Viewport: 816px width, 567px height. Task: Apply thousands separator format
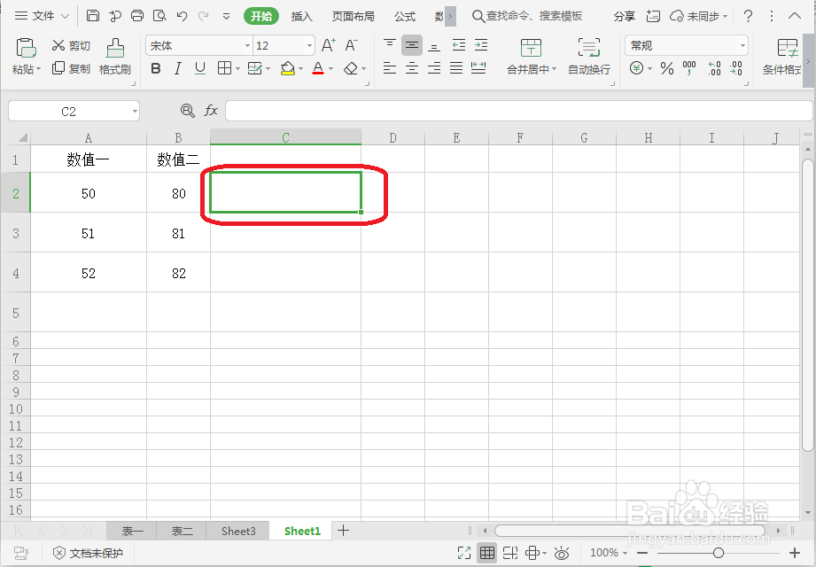point(689,68)
